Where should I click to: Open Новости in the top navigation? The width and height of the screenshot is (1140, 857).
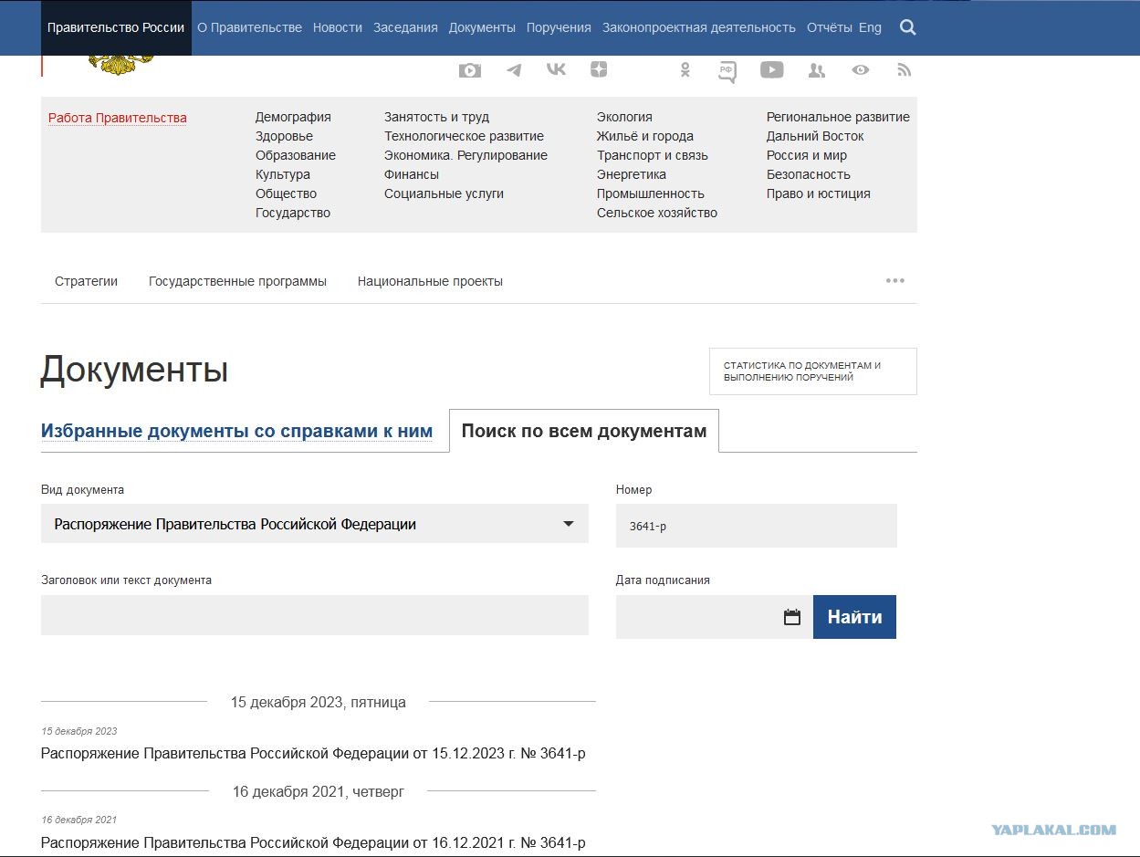(x=338, y=27)
